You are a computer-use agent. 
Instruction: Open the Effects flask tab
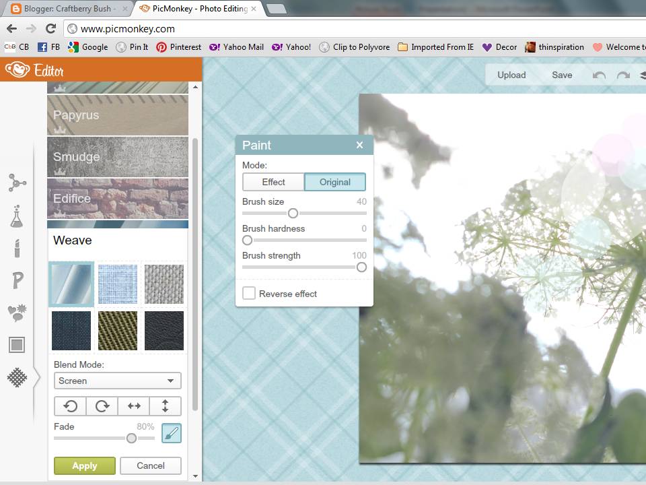[16, 216]
